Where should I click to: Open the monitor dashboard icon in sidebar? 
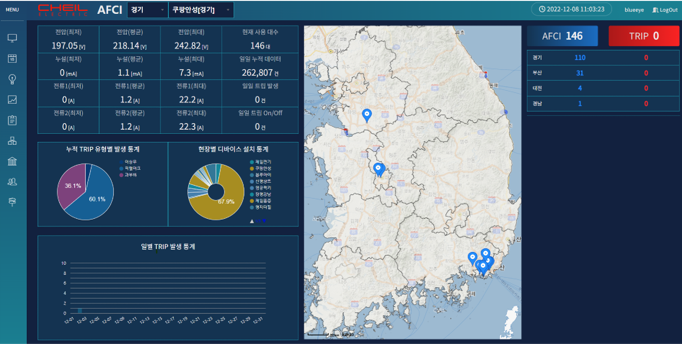click(x=12, y=38)
